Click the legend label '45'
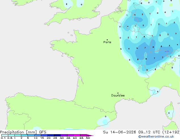180x139 pixels. coord(81,138)
